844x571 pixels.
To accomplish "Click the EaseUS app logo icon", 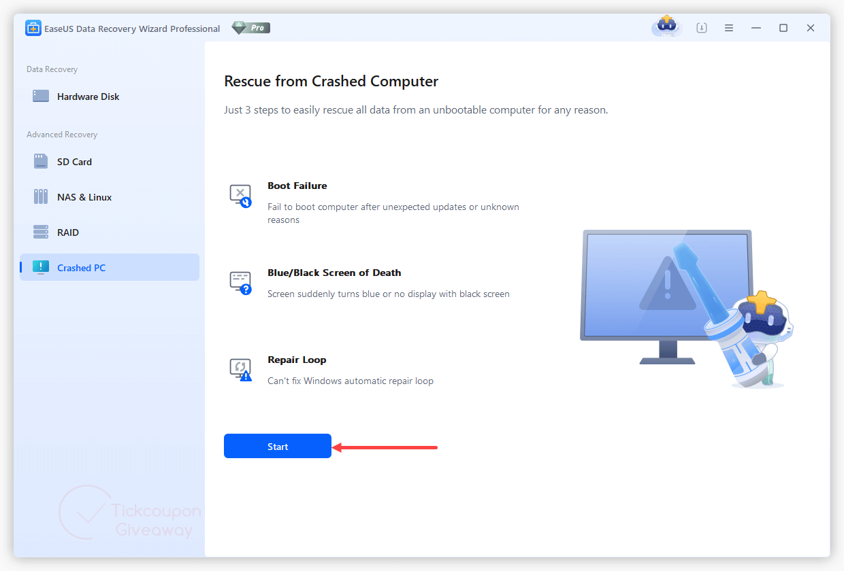I will point(33,29).
